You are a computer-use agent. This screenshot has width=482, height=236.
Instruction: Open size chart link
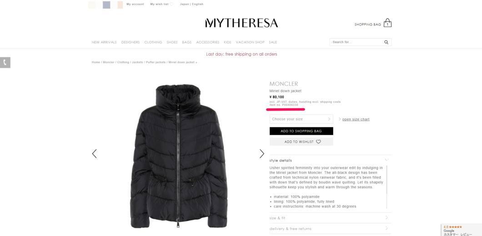pyautogui.click(x=356, y=119)
